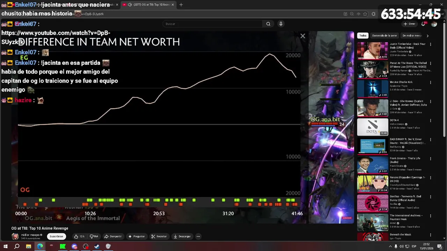The width and height of the screenshot is (447, 251).
Task: Focus the Buscar search field
Action: [212, 24]
